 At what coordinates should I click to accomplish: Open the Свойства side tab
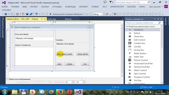click(166, 21)
